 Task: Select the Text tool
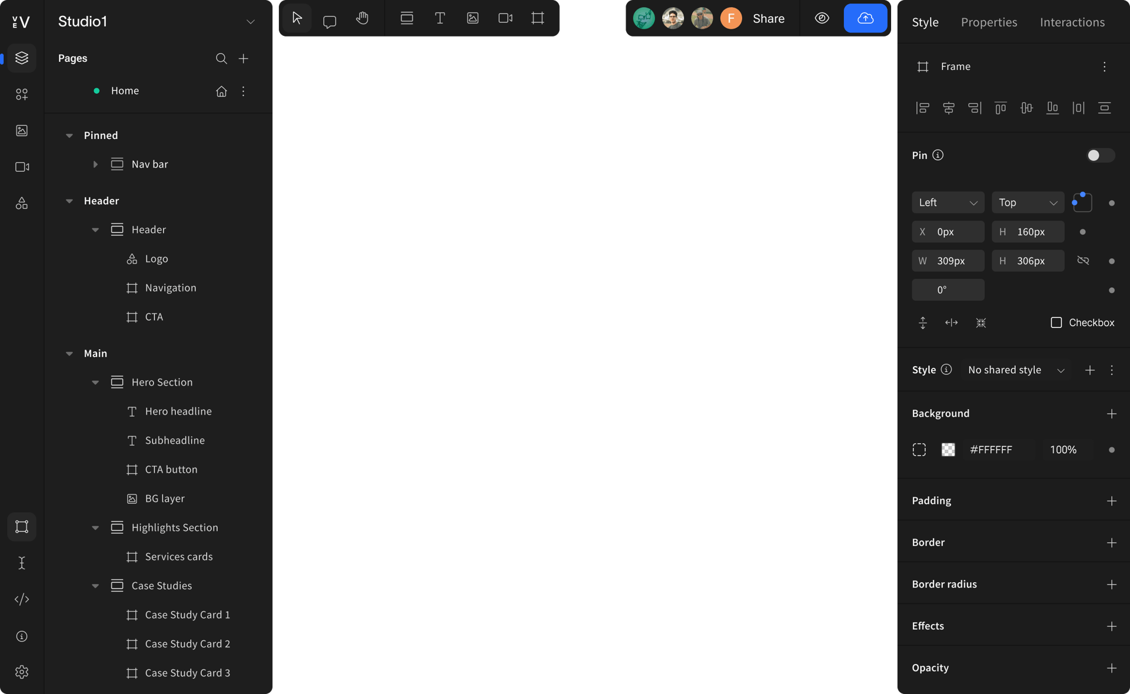click(440, 18)
